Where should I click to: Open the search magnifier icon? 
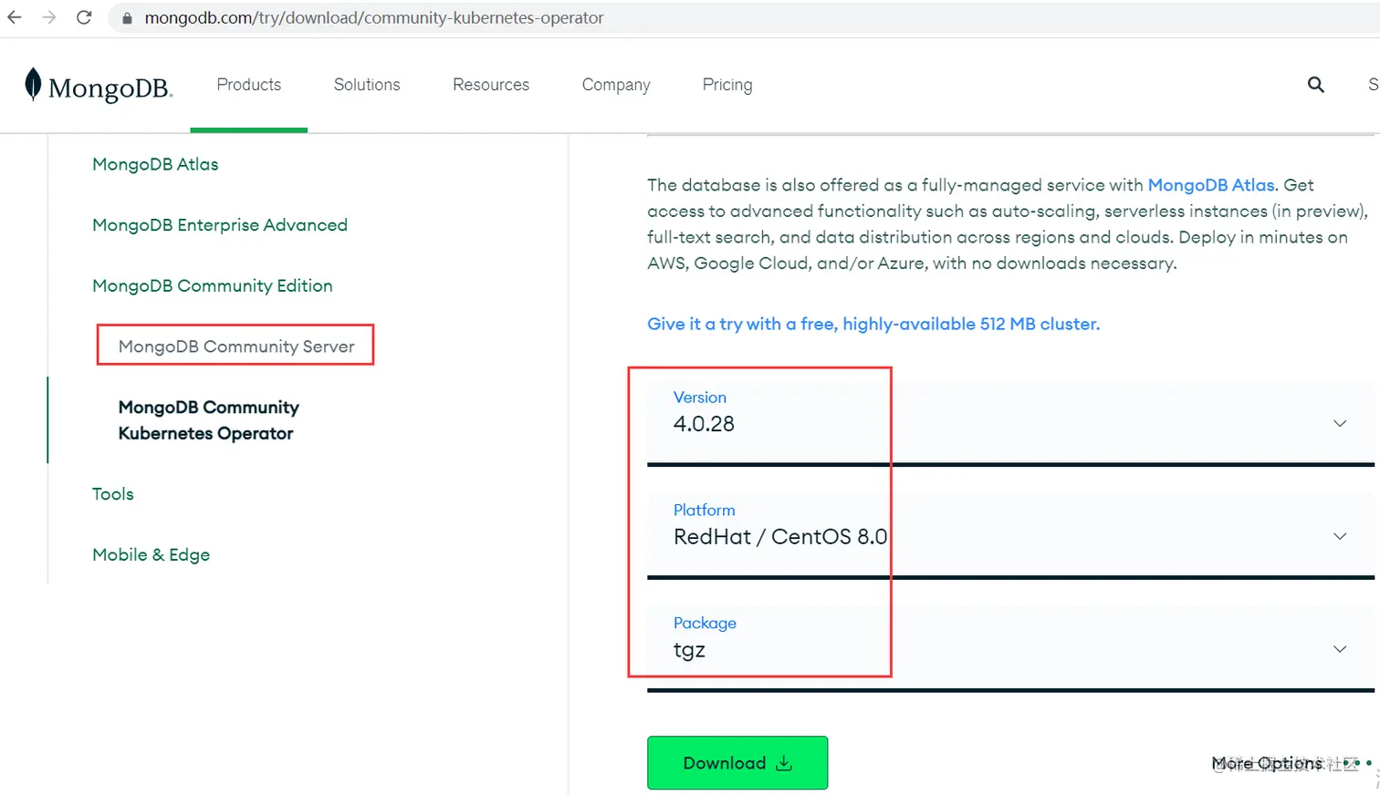1315,85
